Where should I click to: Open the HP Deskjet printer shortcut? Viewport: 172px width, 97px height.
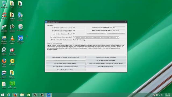pyautogui.click(x=4, y=28)
